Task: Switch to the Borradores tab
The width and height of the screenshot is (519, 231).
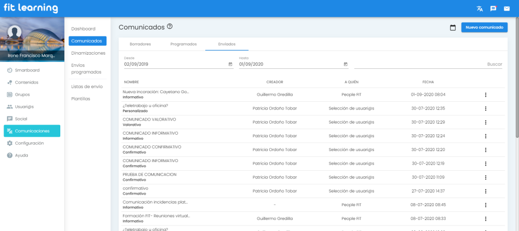Action: pos(140,44)
